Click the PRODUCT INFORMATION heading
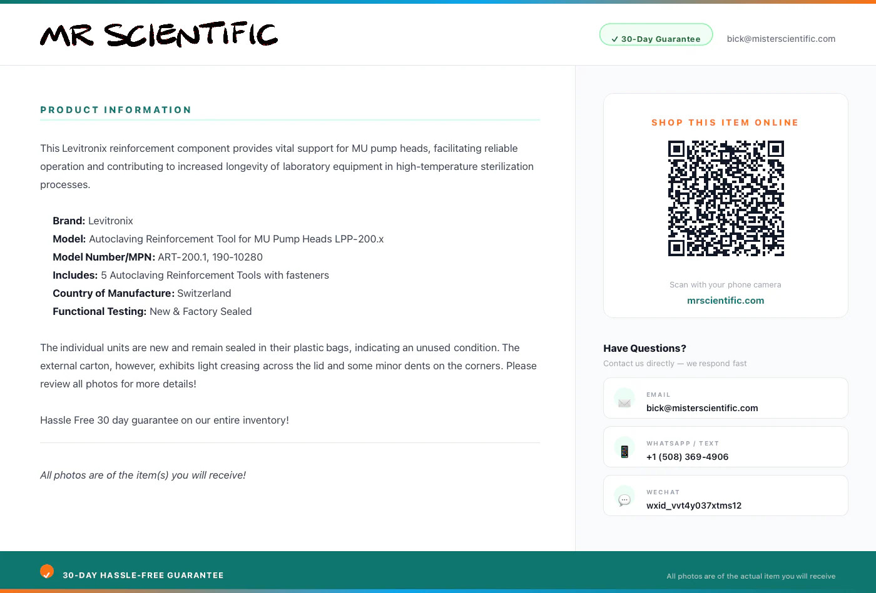Image resolution: width=876 pixels, height=593 pixels. point(116,110)
